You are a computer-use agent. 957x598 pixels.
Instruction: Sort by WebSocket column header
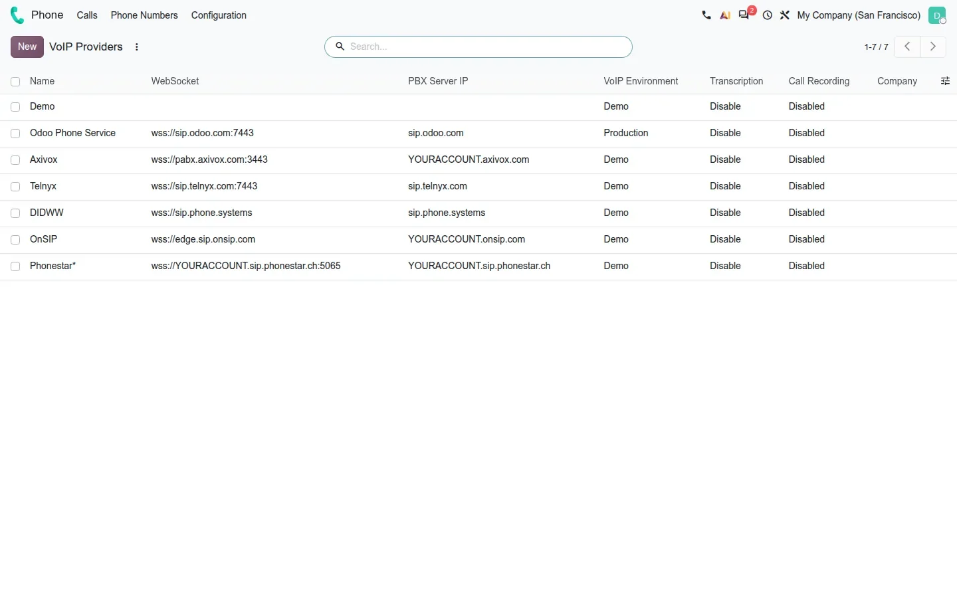pyautogui.click(x=175, y=81)
